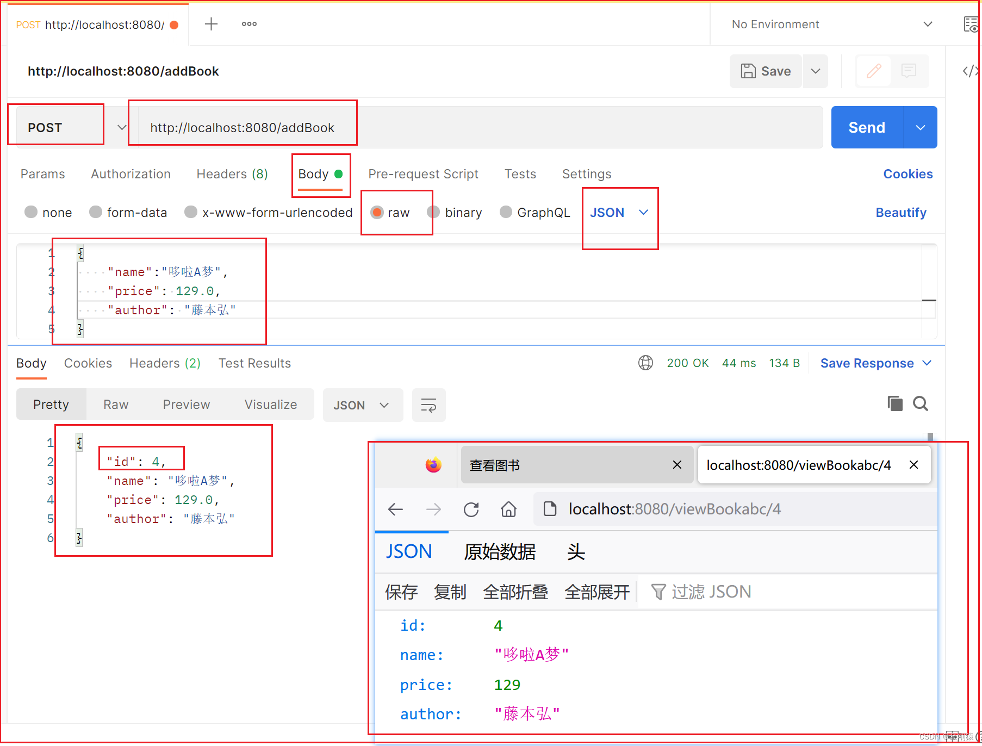Select the Pretty response view
Viewport: 982px width, 746px height.
51,405
